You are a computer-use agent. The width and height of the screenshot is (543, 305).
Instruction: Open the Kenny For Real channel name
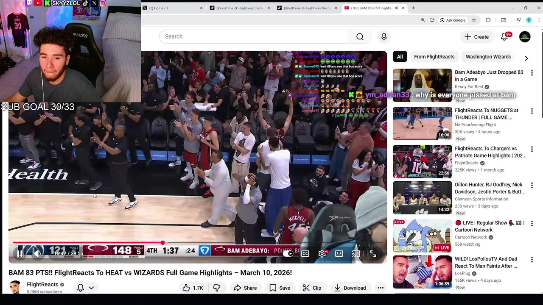pos(469,87)
